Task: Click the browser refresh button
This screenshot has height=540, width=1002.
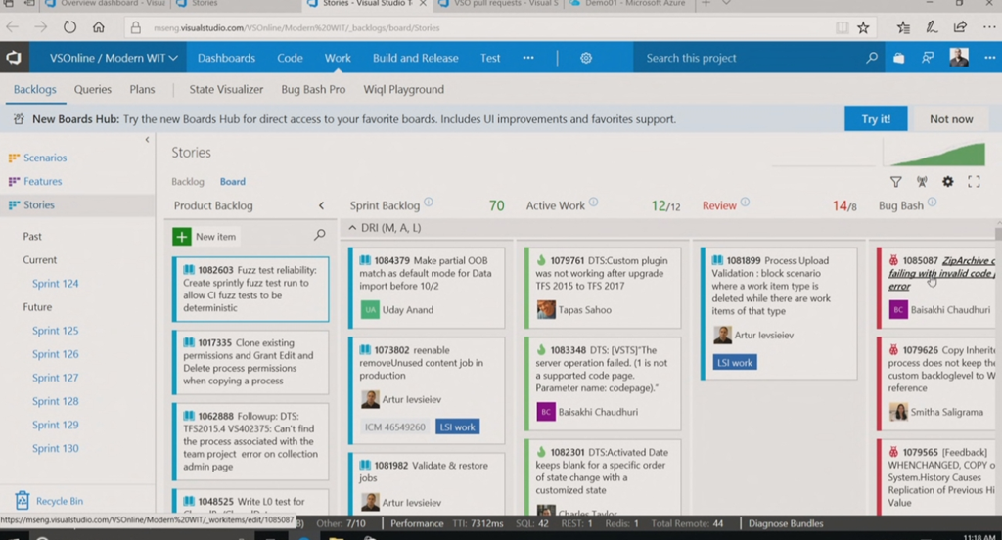Action: (69, 27)
